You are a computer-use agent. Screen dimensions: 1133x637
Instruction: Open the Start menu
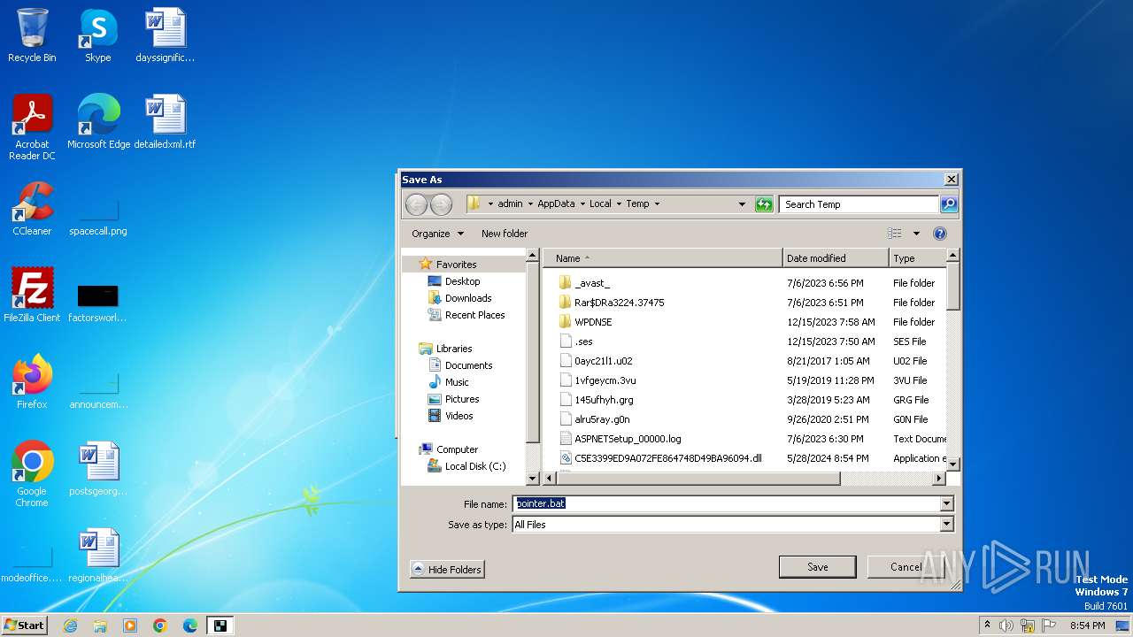click(24, 625)
